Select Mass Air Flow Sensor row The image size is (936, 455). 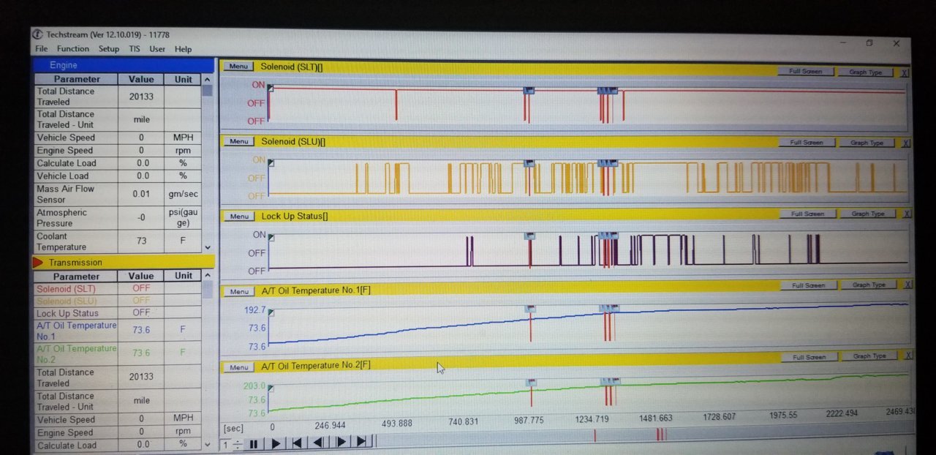[116, 194]
